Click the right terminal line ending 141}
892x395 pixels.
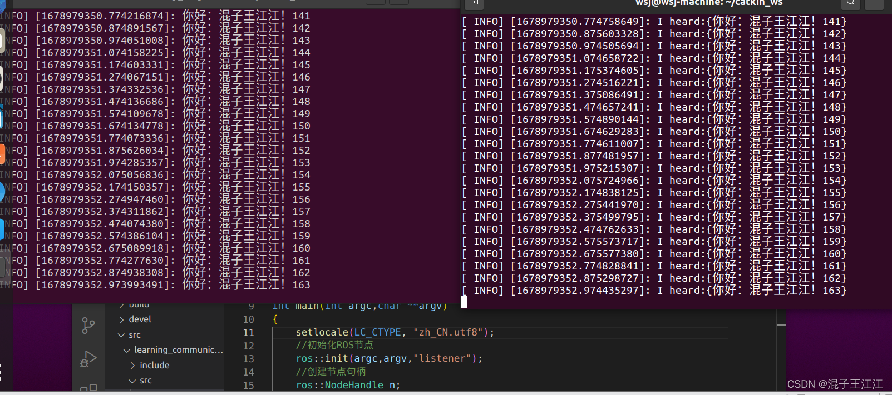point(654,22)
